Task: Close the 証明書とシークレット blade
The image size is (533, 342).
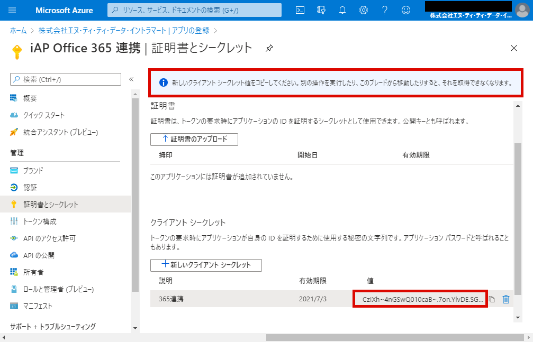Action: pos(513,48)
